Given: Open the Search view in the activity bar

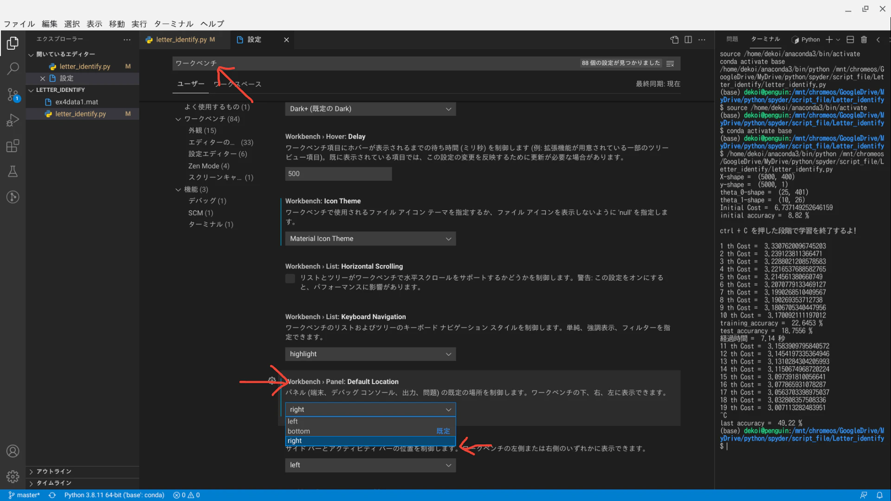Looking at the screenshot, I should tap(13, 68).
